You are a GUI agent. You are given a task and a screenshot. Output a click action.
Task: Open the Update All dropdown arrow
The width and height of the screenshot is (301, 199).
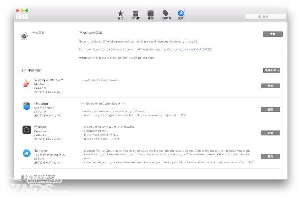(279, 71)
